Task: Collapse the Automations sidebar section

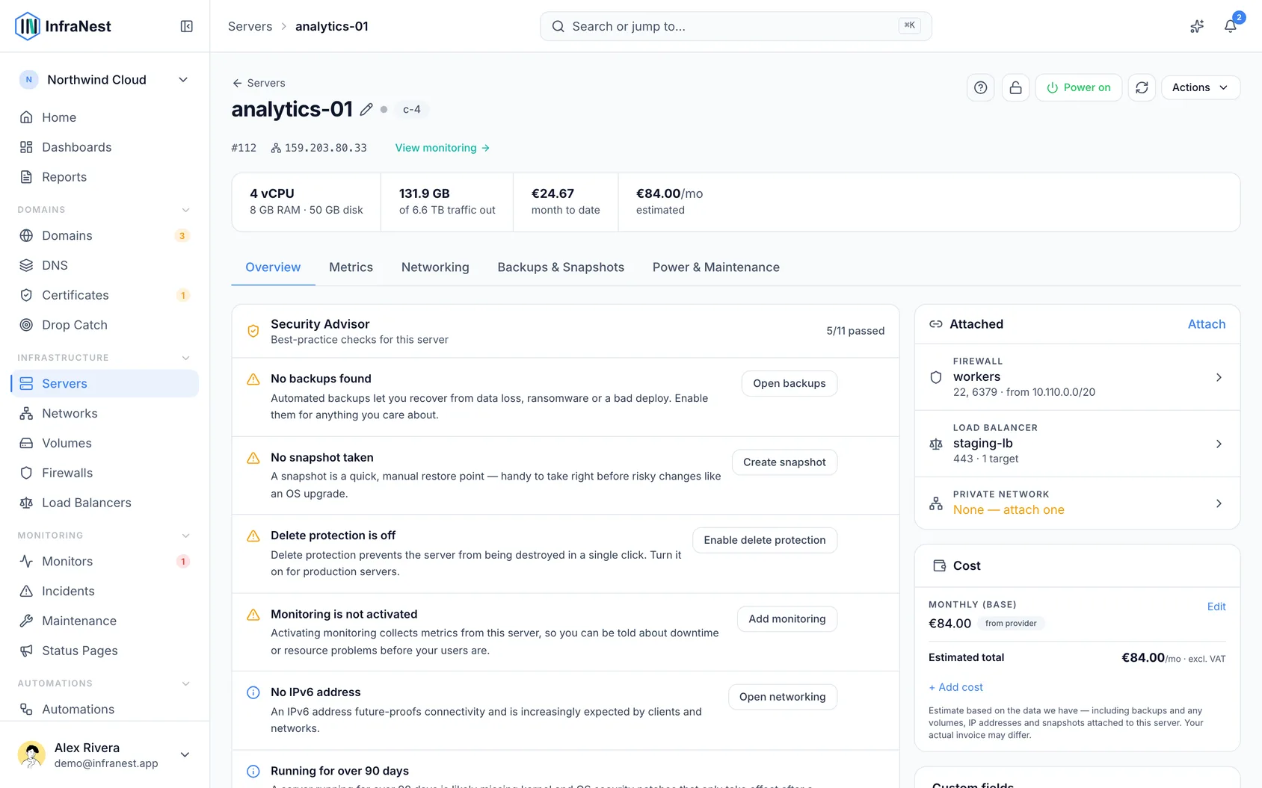Action: point(185,683)
